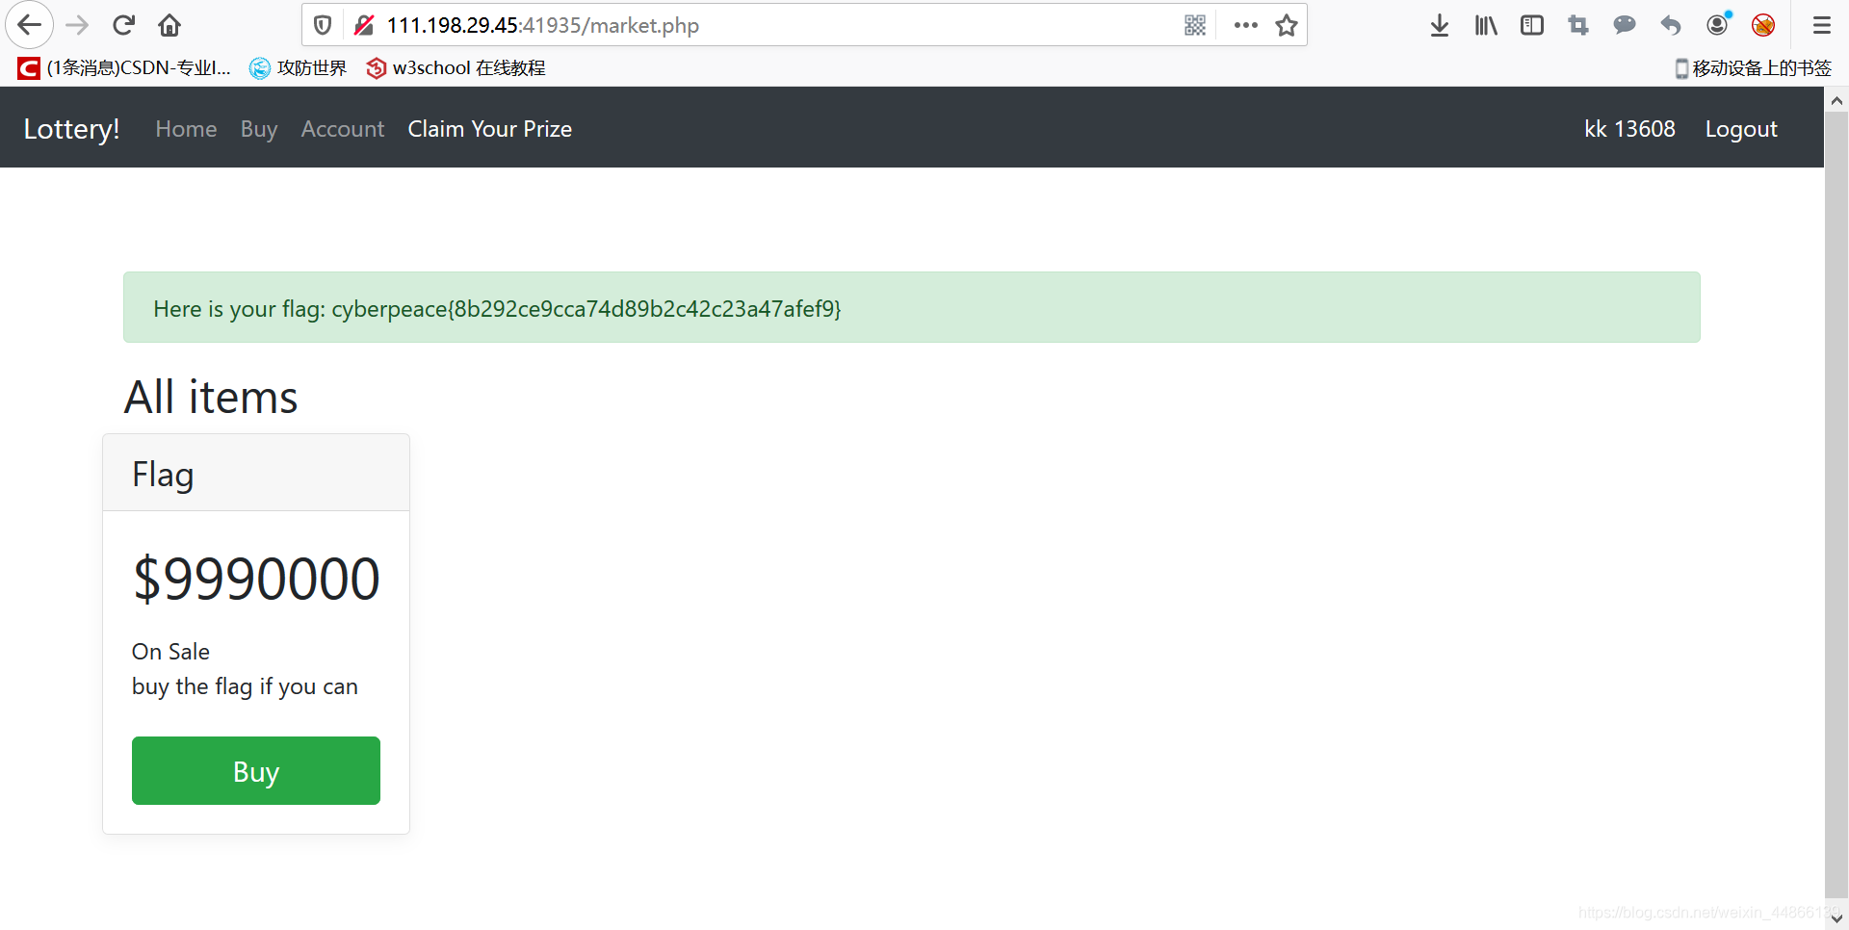Image resolution: width=1849 pixels, height=930 pixels.
Task: View insecure connection lock icon
Action: click(x=363, y=25)
